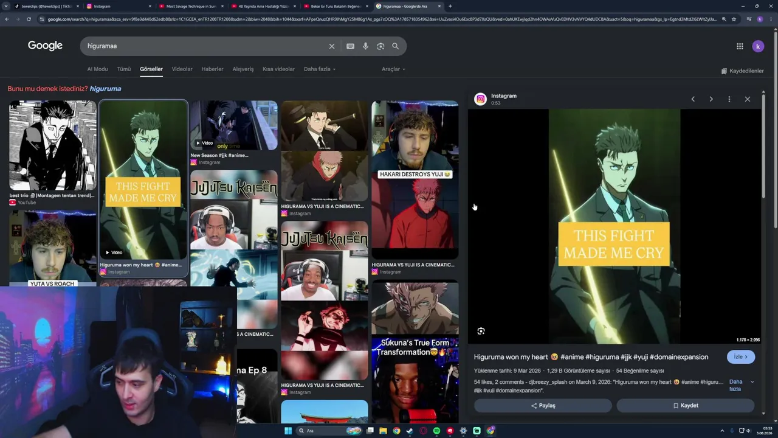The width and height of the screenshot is (778, 438).
Task: Click the Google search text field
Action: pos(204,46)
